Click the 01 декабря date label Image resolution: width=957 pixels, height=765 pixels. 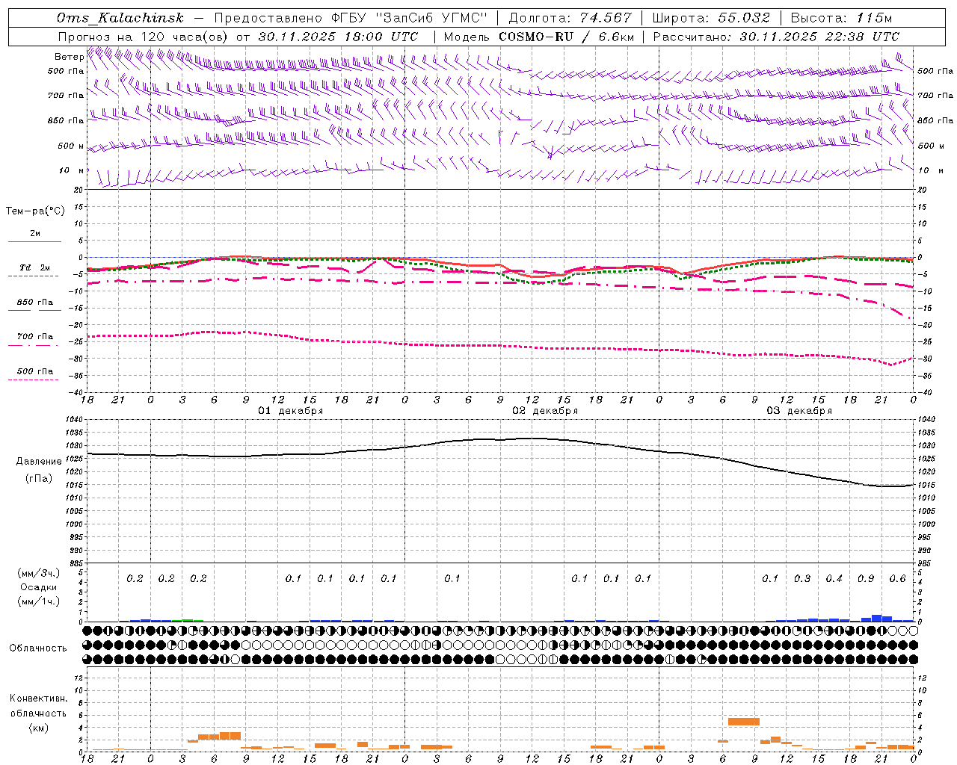coord(291,411)
